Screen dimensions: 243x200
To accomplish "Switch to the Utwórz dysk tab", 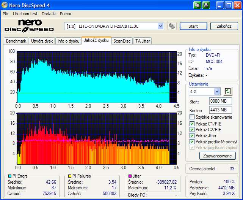I will coord(42,41).
